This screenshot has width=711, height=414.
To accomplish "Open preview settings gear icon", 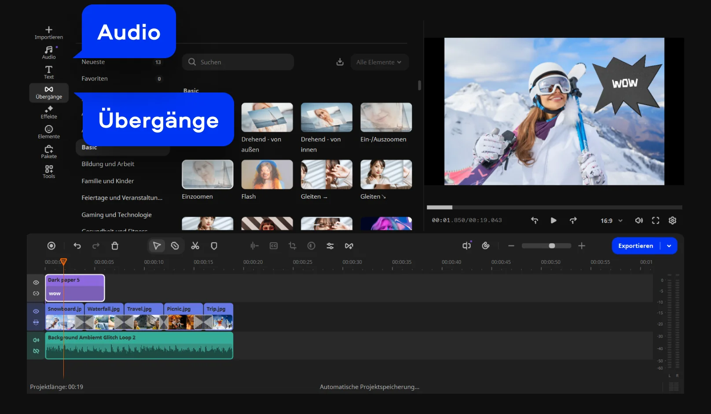I will [672, 220].
